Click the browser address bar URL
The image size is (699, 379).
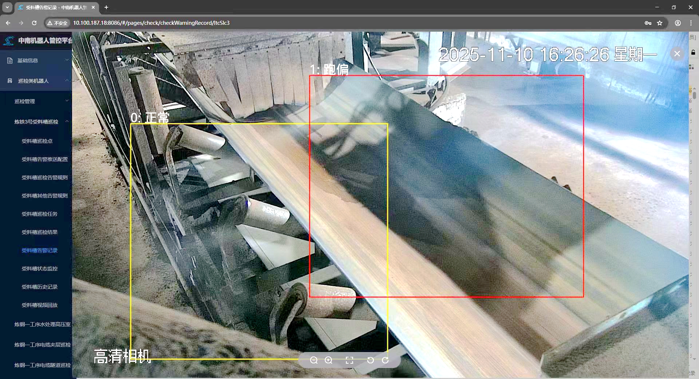[151, 23]
